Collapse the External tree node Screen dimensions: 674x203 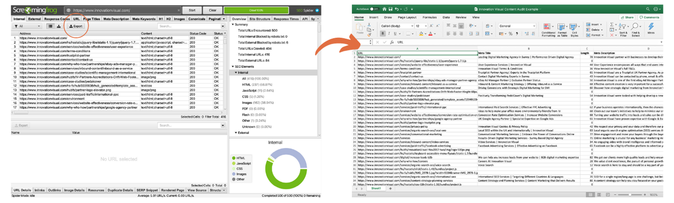pos(236,132)
